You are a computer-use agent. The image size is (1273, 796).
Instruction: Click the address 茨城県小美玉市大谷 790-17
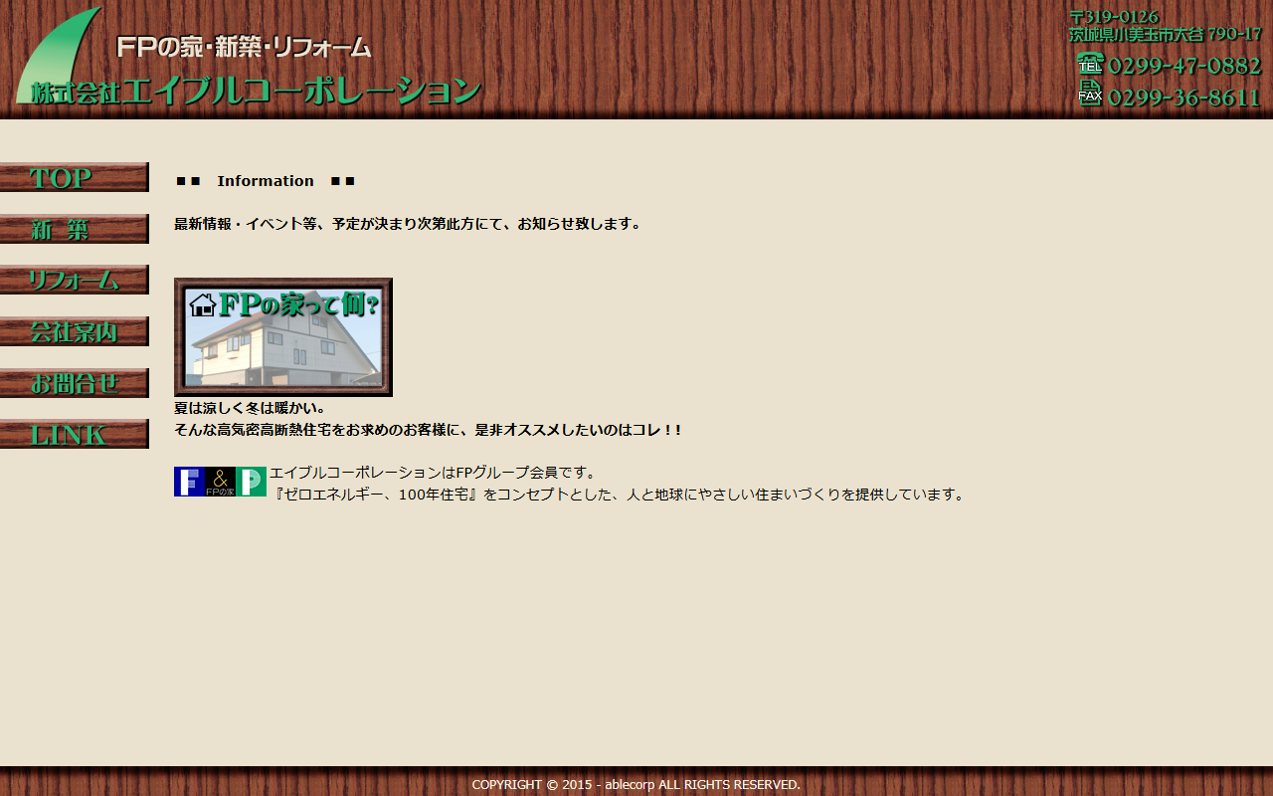(x=1166, y=35)
